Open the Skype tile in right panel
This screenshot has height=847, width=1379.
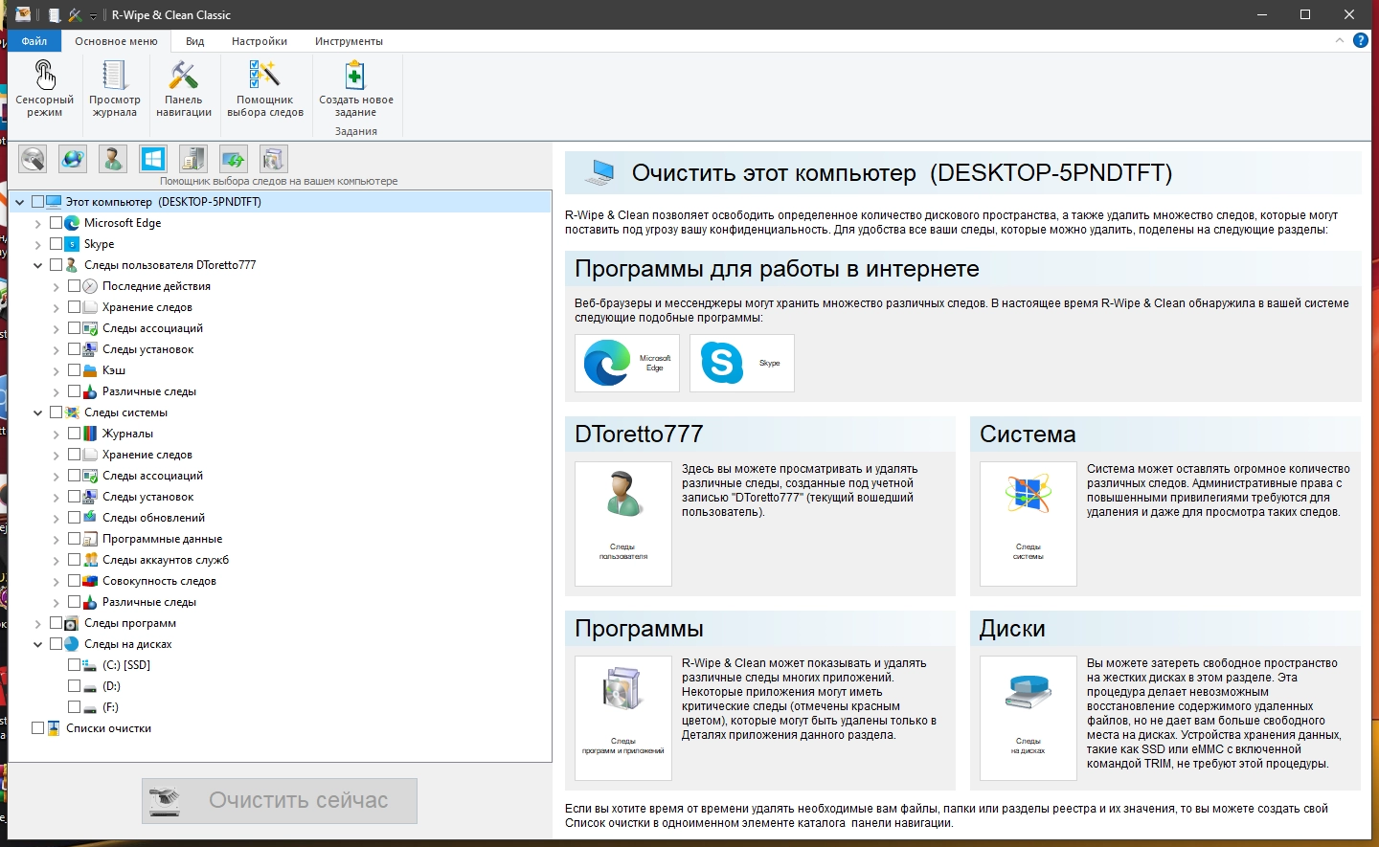click(742, 363)
